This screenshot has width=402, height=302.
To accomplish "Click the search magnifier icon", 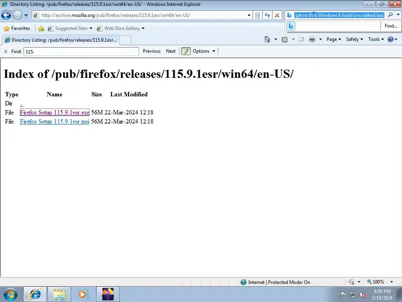I will [x=390, y=15].
